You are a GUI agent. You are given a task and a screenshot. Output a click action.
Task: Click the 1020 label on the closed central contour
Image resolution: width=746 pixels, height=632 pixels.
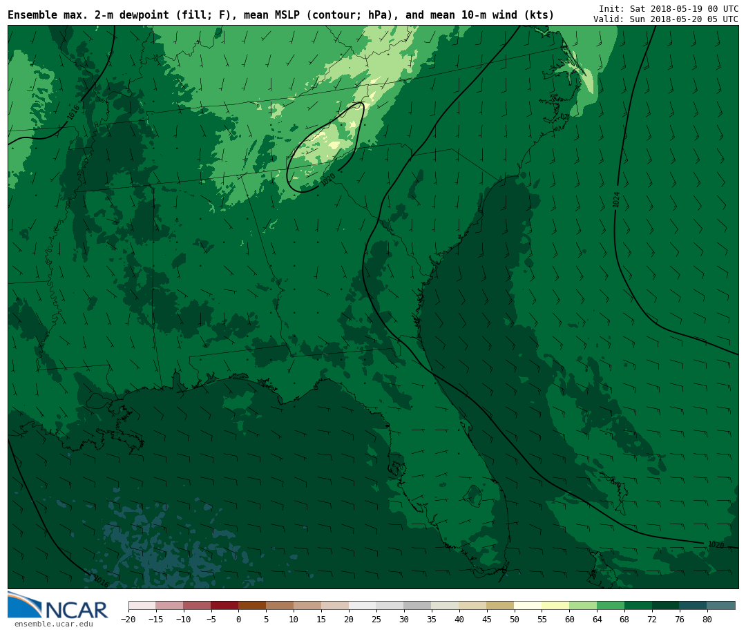coord(328,180)
